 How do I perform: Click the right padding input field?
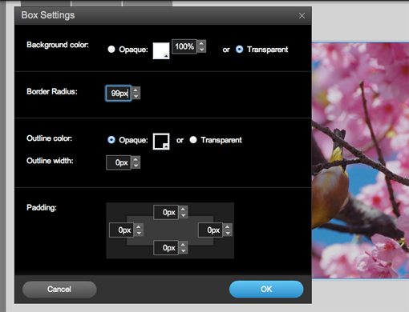pos(210,230)
